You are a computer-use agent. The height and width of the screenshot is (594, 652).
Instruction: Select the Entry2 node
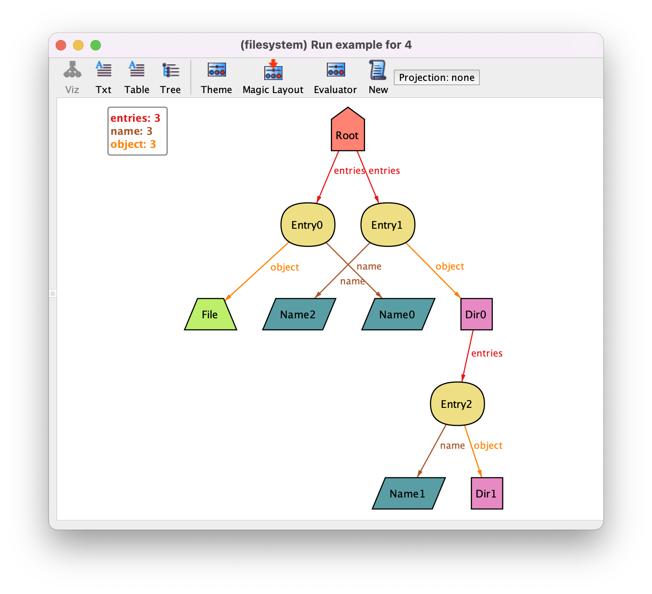coord(457,404)
